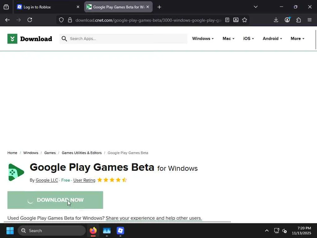Open the tracking protection shield icon

(x=61, y=20)
